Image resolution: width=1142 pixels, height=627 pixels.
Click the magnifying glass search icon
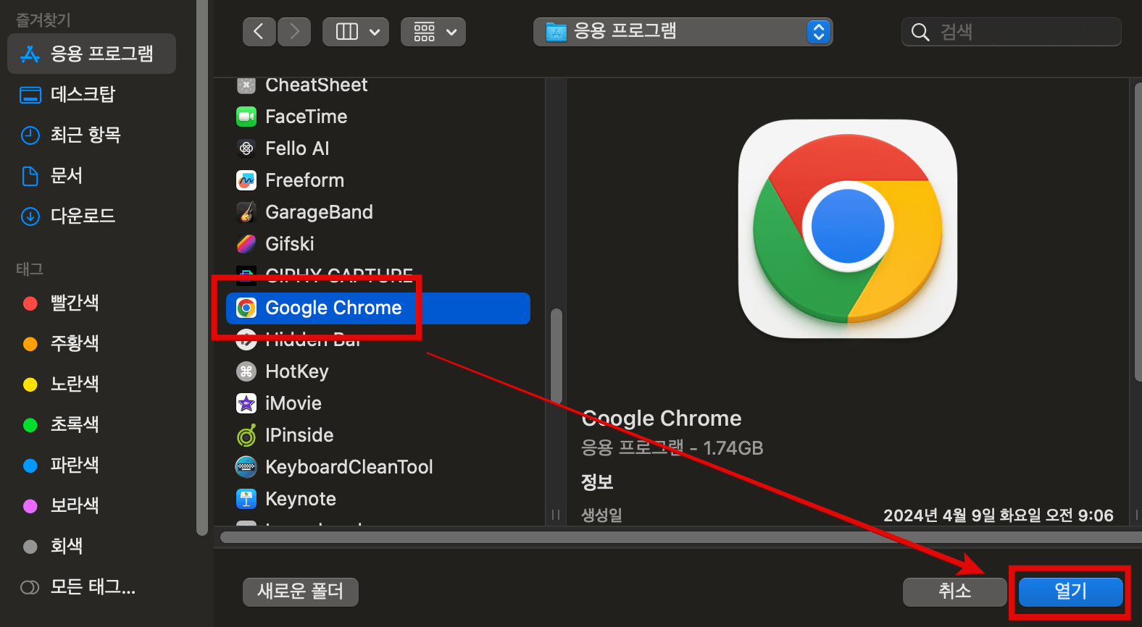(x=920, y=32)
